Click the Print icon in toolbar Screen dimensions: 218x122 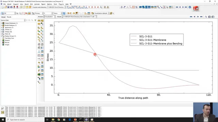pyautogui.click(x=11, y=7)
